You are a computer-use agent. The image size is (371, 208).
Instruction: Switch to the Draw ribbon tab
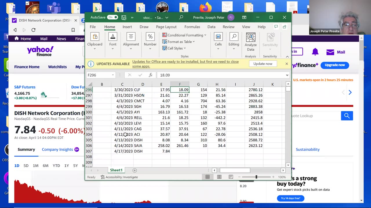click(144, 27)
